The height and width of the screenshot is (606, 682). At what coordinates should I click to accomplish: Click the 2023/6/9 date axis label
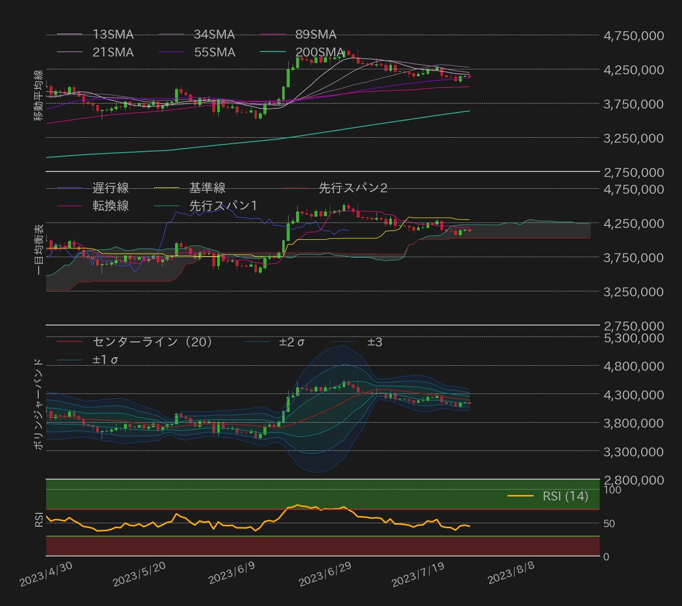232,573
